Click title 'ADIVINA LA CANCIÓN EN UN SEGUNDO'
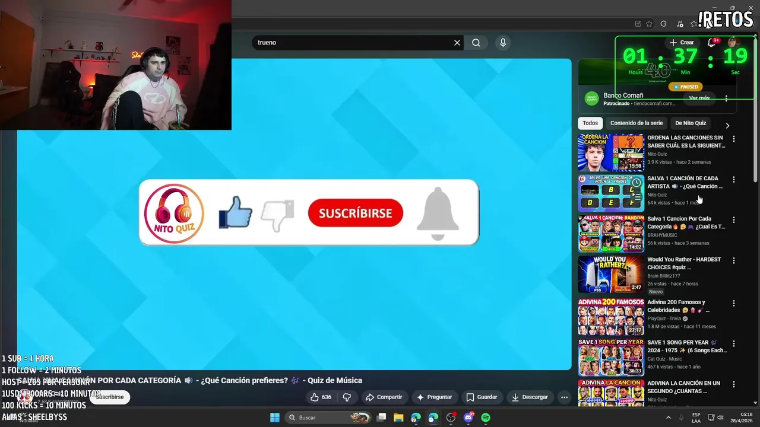 point(684,387)
